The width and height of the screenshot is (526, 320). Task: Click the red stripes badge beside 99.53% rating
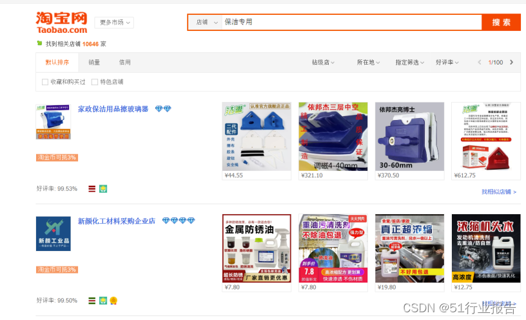pyautogui.click(x=92, y=188)
